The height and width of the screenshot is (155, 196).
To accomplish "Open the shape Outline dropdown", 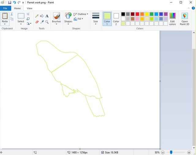I will [81, 14].
